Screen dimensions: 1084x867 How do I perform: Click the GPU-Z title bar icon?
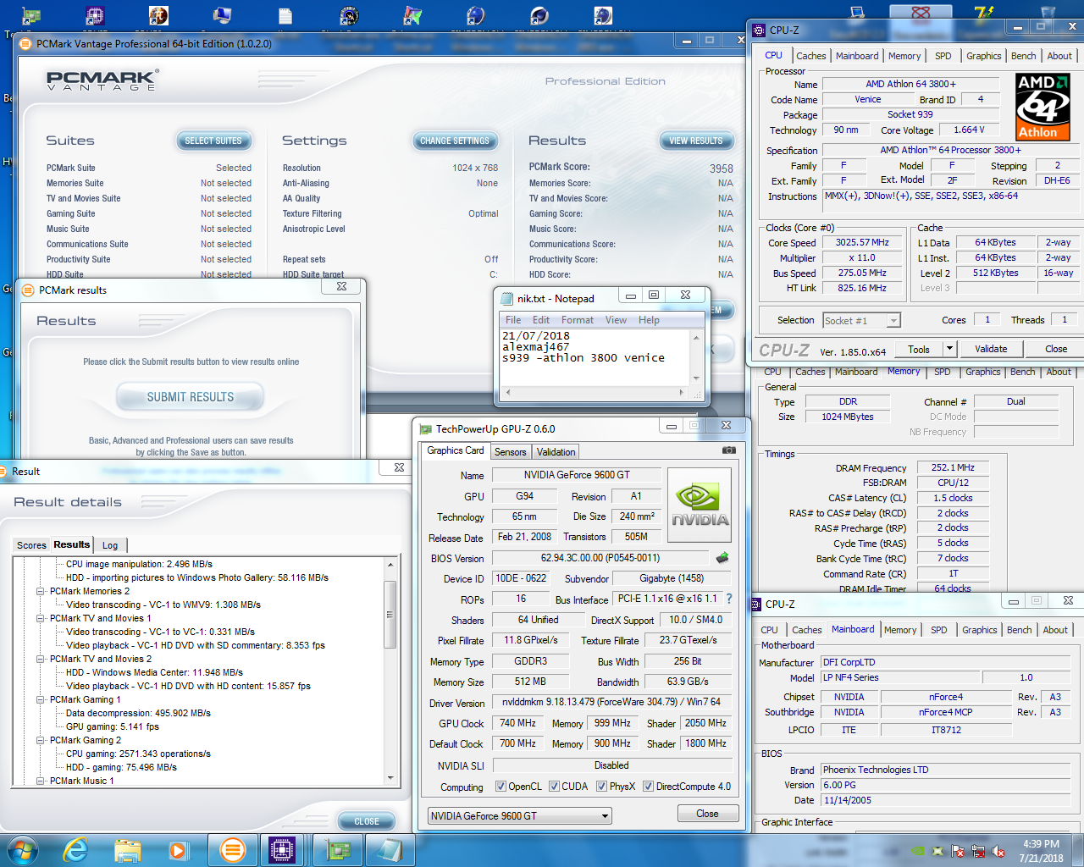pos(425,428)
